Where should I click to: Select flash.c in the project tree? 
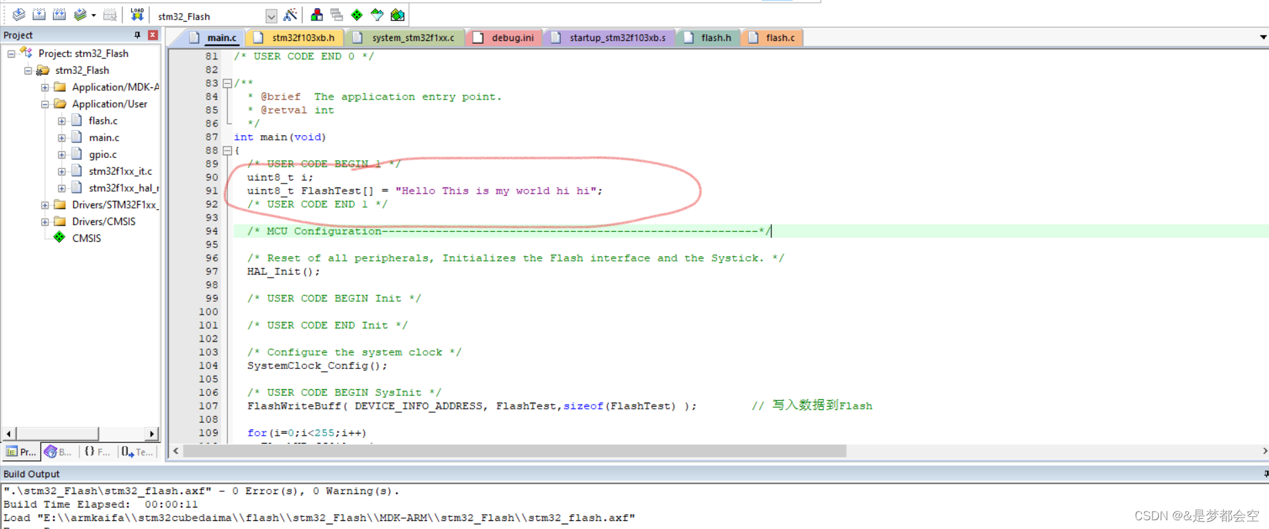[103, 120]
